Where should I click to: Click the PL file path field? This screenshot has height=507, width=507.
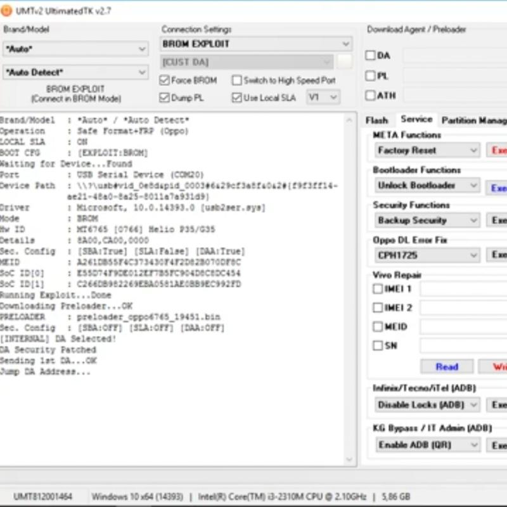[x=455, y=75]
